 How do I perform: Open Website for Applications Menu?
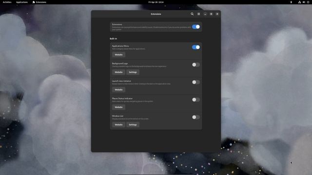pos(118,55)
